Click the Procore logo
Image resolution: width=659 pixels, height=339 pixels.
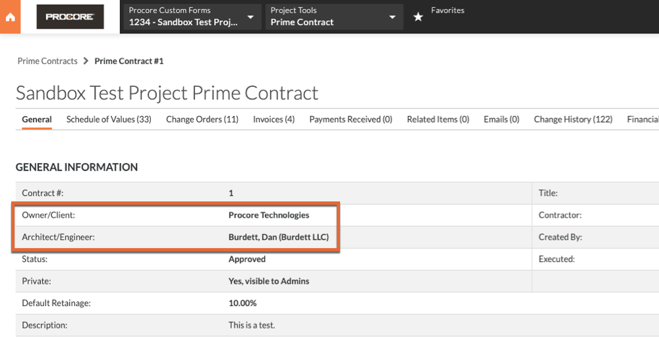71,16
